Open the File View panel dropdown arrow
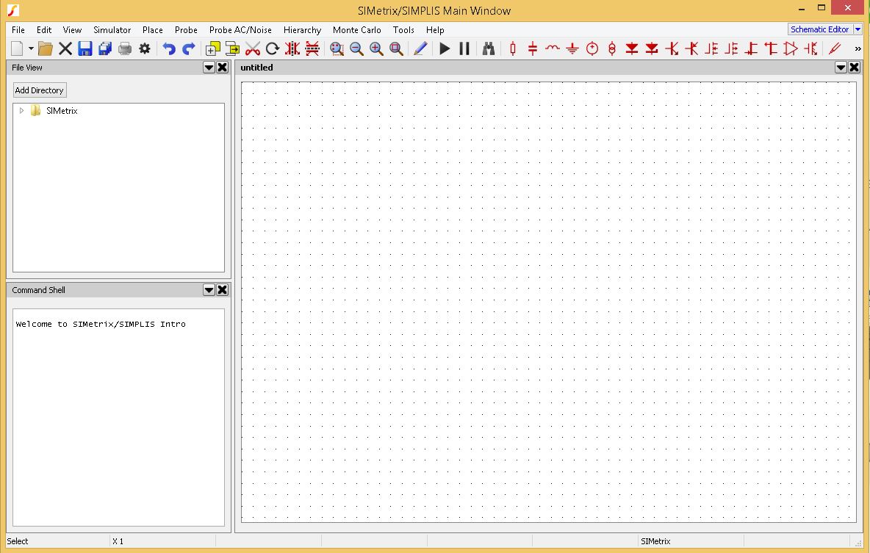The height and width of the screenshot is (553, 870). [209, 68]
